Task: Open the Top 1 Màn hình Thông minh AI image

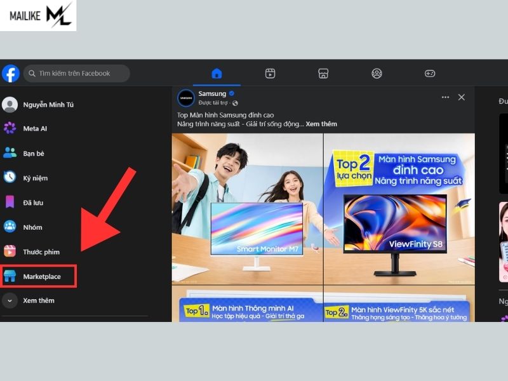Action: [x=247, y=304]
